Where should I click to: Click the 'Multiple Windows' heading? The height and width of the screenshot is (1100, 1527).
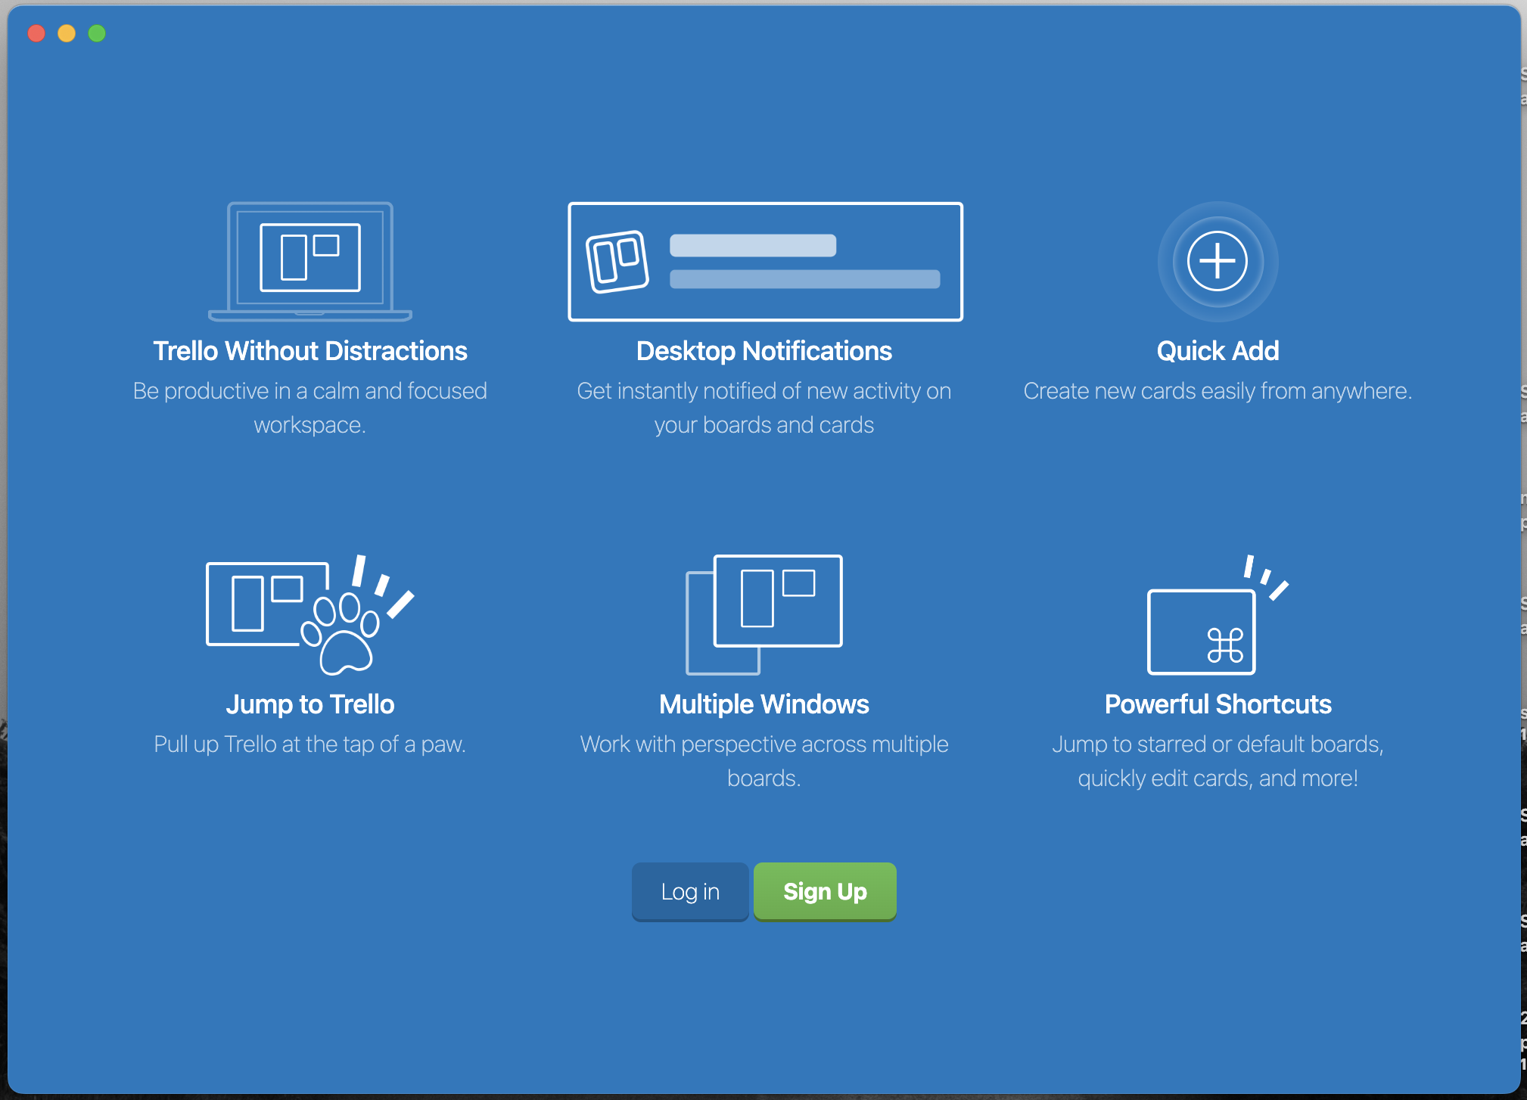click(x=764, y=704)
